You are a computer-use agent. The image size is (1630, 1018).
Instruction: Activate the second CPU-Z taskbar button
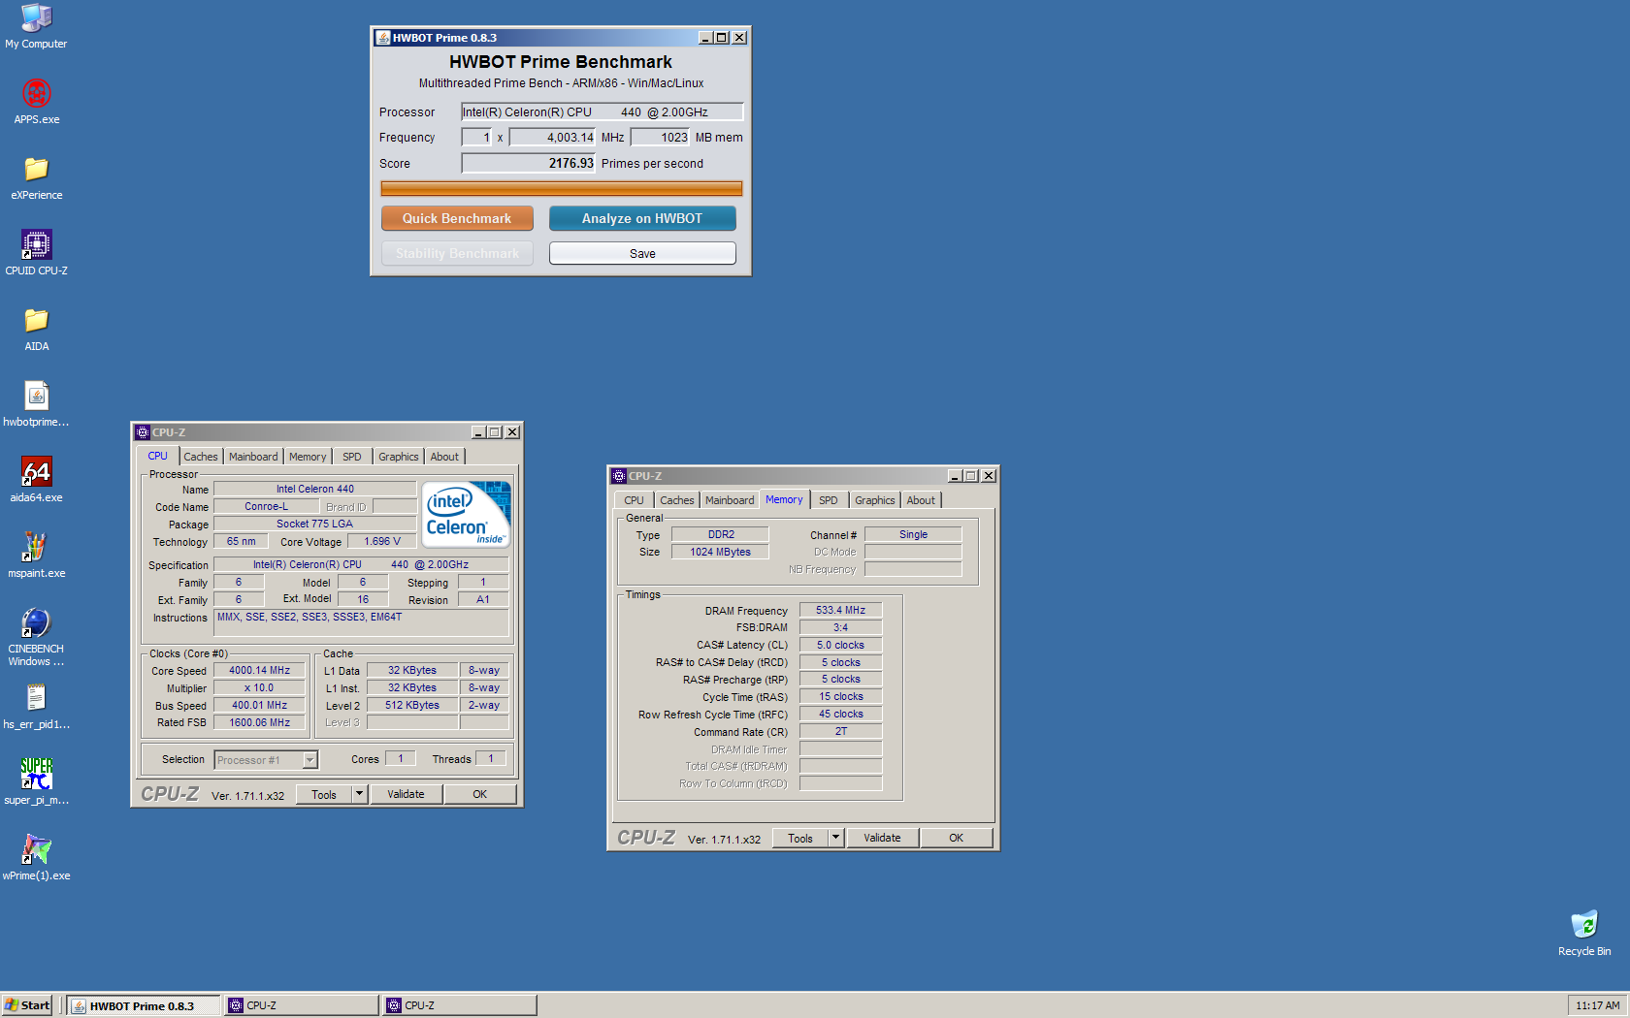pos(460,1005)
